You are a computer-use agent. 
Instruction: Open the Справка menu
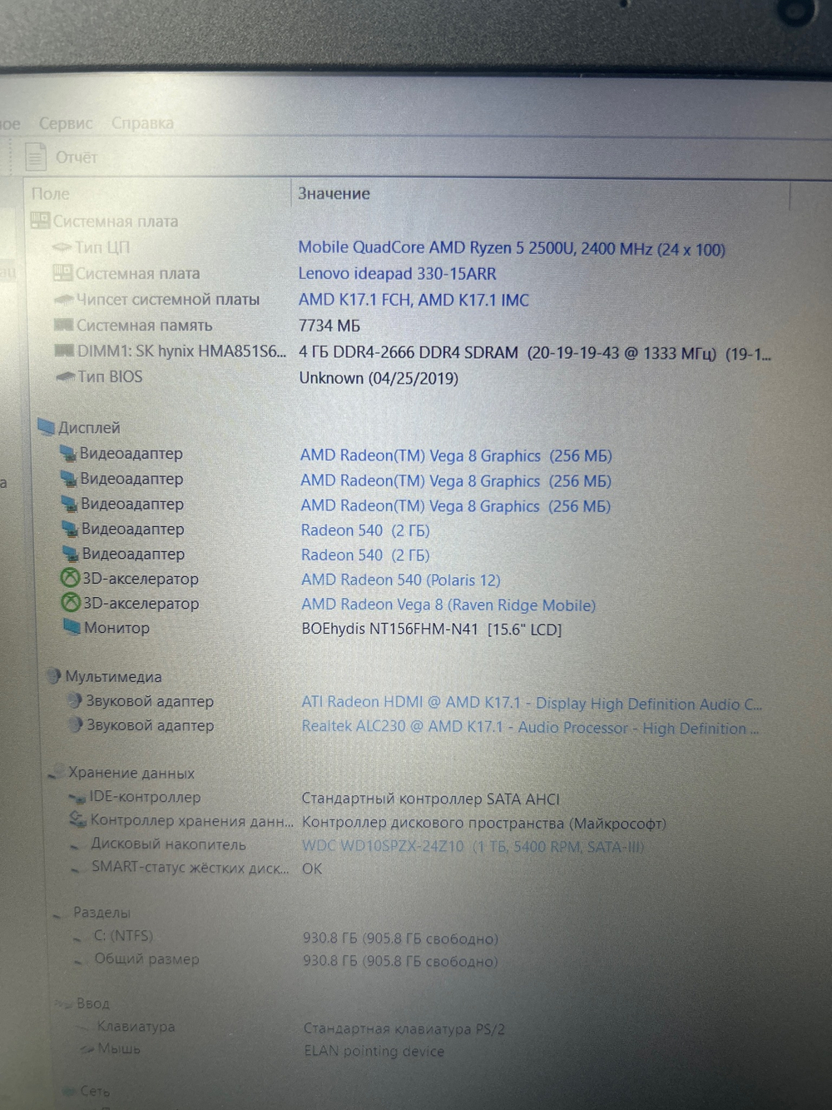[x=141, y=123]
